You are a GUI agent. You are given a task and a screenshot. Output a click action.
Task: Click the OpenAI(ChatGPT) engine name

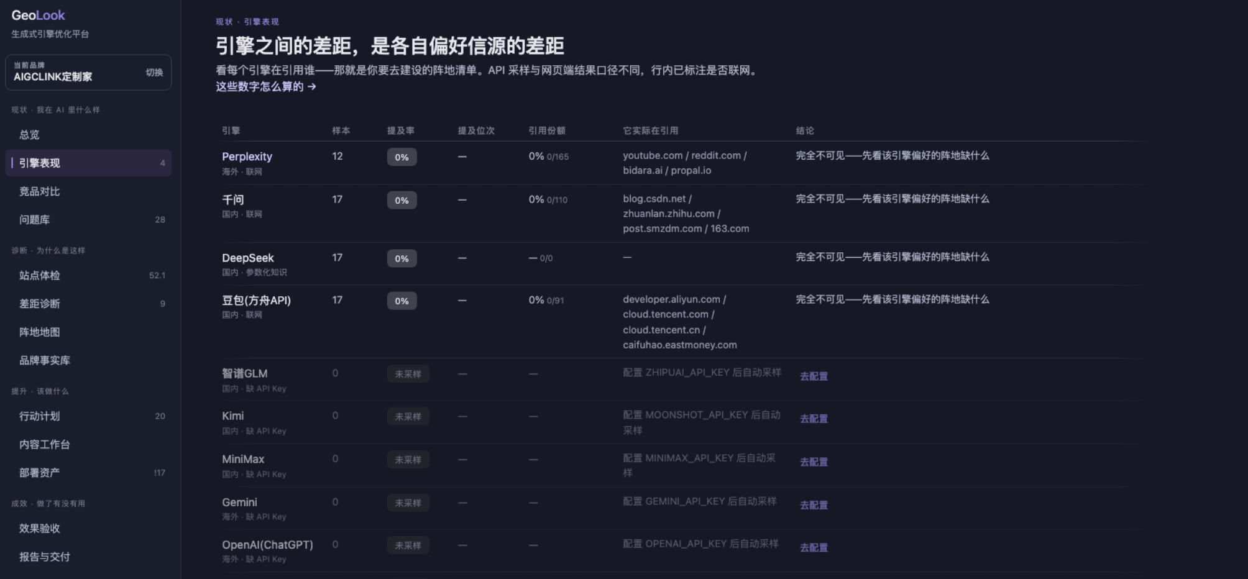[x=268, y=545]
